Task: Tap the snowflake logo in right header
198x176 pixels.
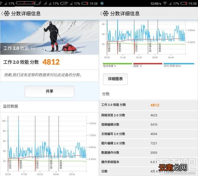Action: click(x=106, y=14)
